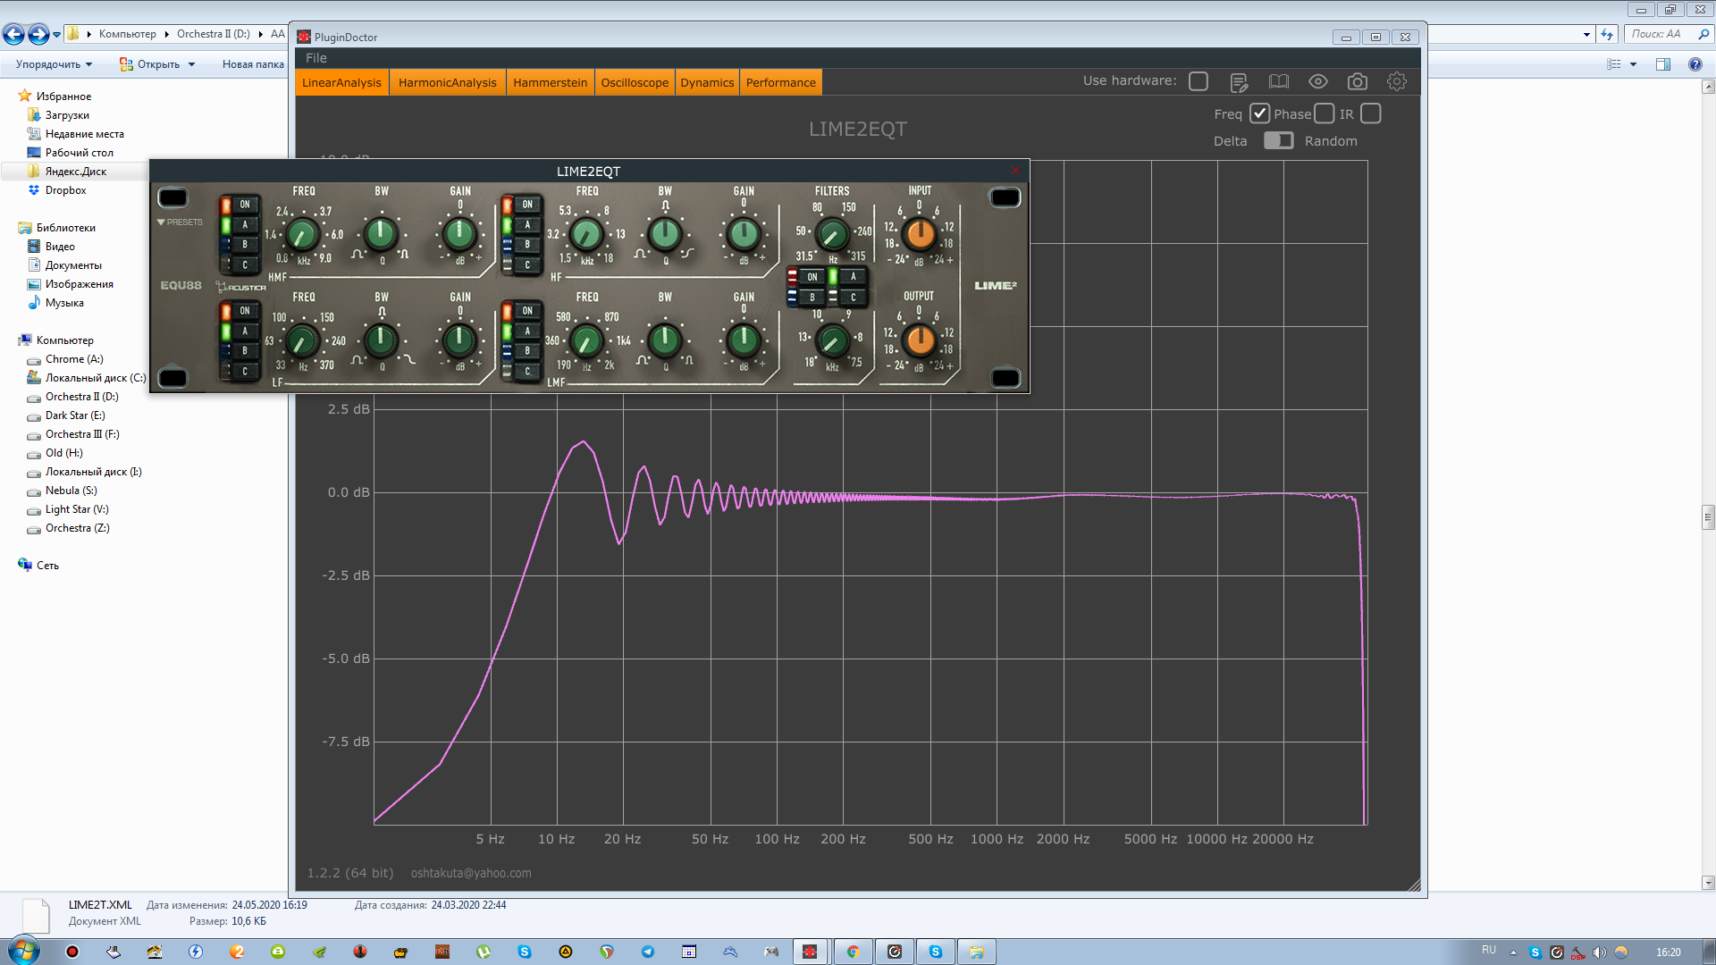
Task: Switch to HarmonicAnalysis tab
Action: coord(447,82)
